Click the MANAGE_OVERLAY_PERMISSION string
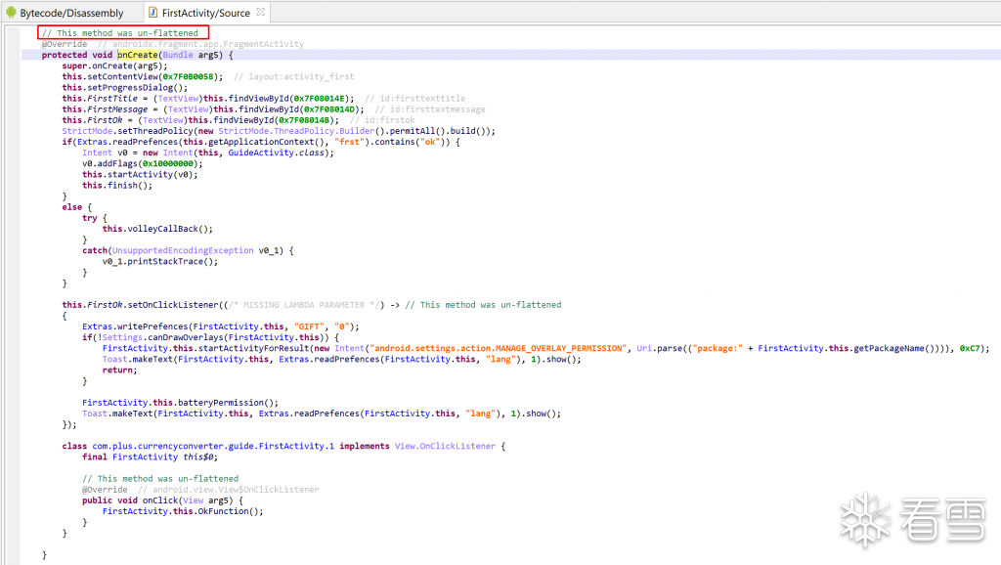 click(x=497, y=348)
